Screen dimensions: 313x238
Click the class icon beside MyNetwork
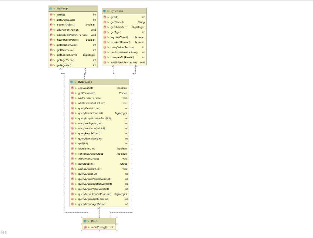point(72,82)
